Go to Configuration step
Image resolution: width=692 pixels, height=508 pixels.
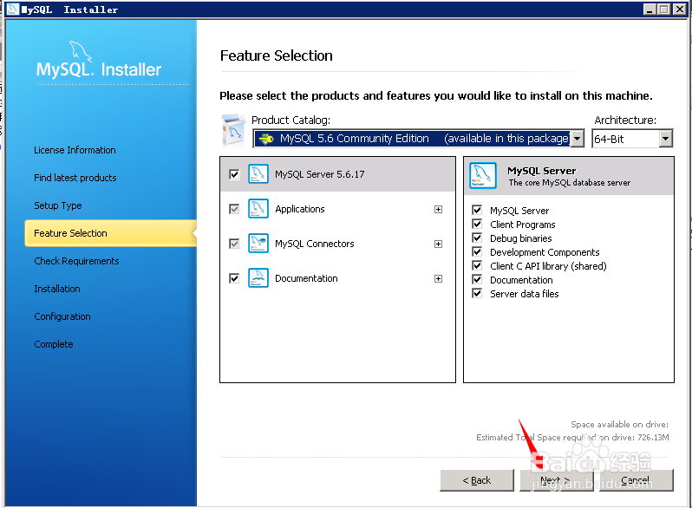click(62, 316)
